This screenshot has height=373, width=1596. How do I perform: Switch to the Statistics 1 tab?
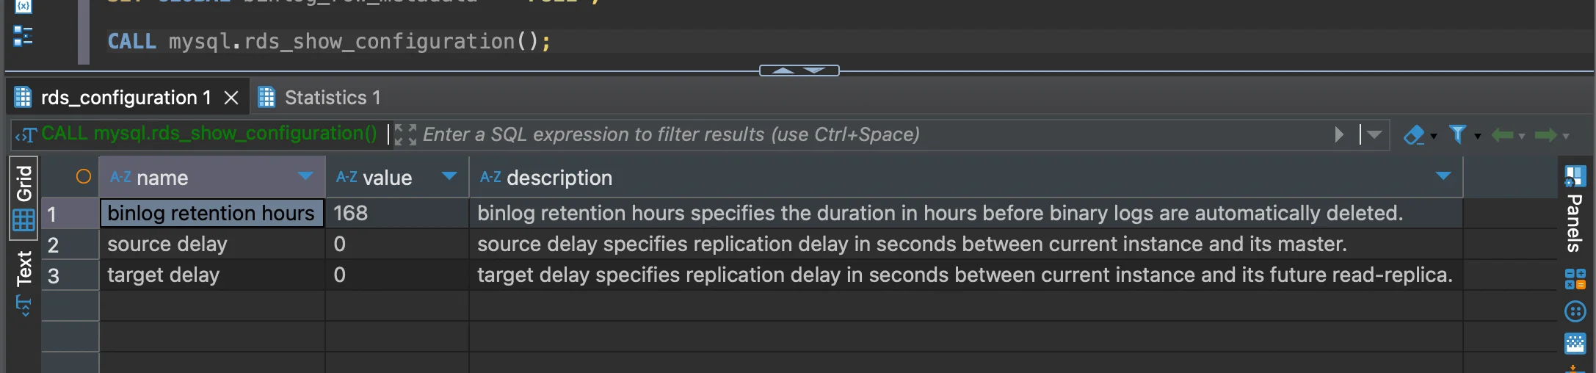pos(332,98)
